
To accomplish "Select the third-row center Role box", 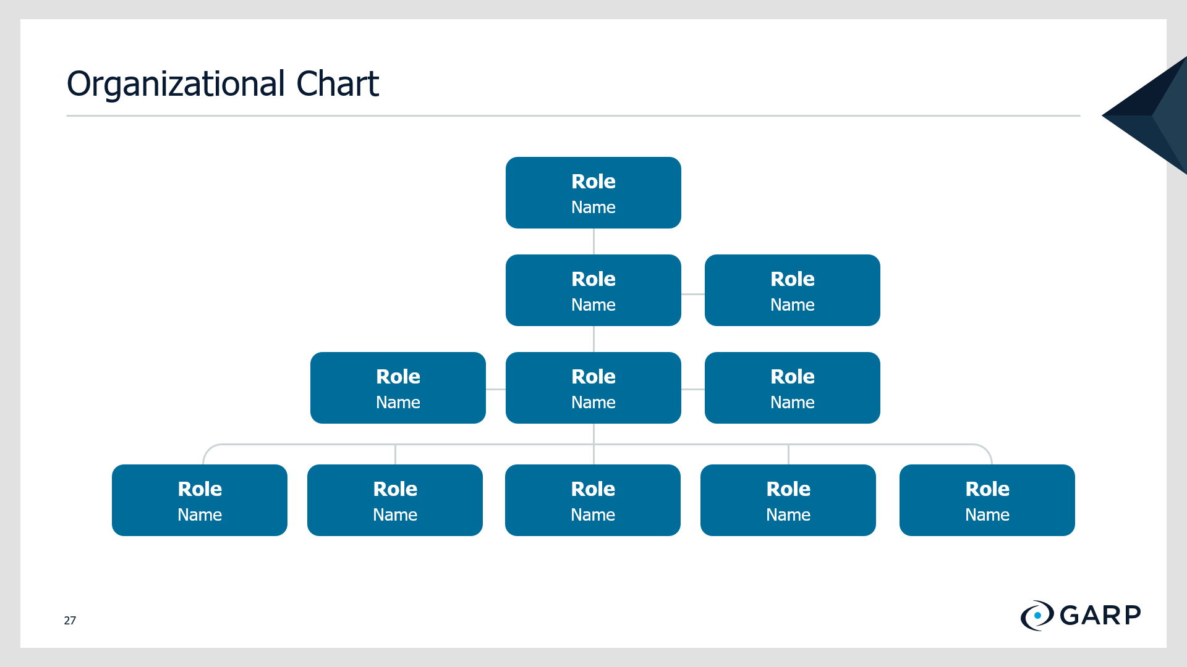I will point(593,388).
